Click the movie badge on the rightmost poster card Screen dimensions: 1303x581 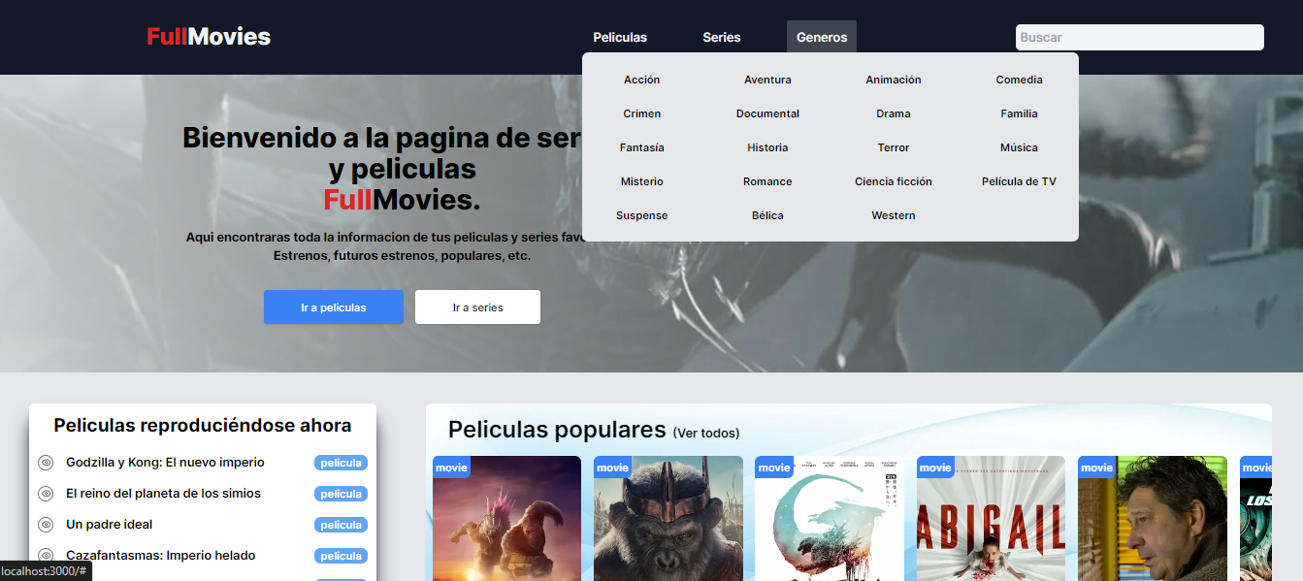pos(1256,467)
